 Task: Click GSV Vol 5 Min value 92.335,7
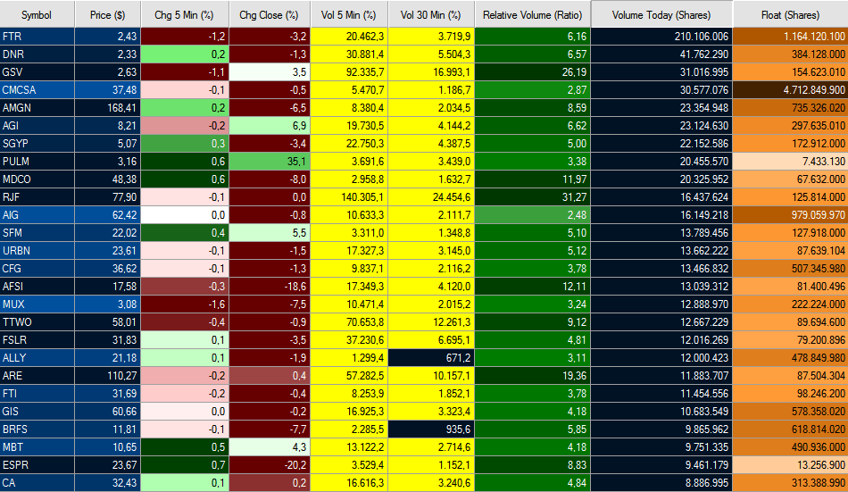349,72
